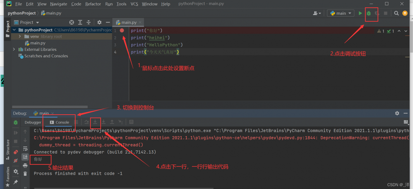Click Run to Cursor icon
The image size is (413, 189).
pos(120,122)
